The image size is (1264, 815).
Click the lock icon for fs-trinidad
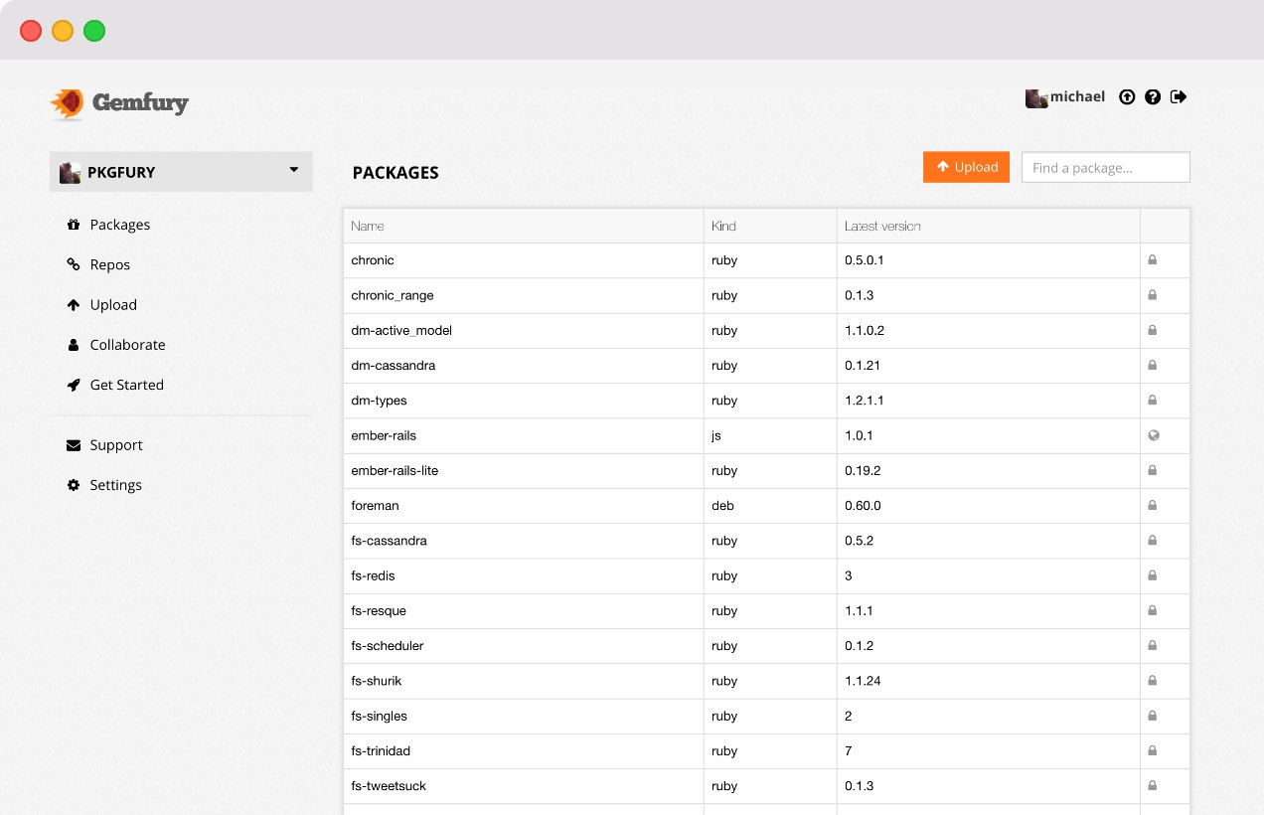pyautogui.click(x=1153, y=750)
